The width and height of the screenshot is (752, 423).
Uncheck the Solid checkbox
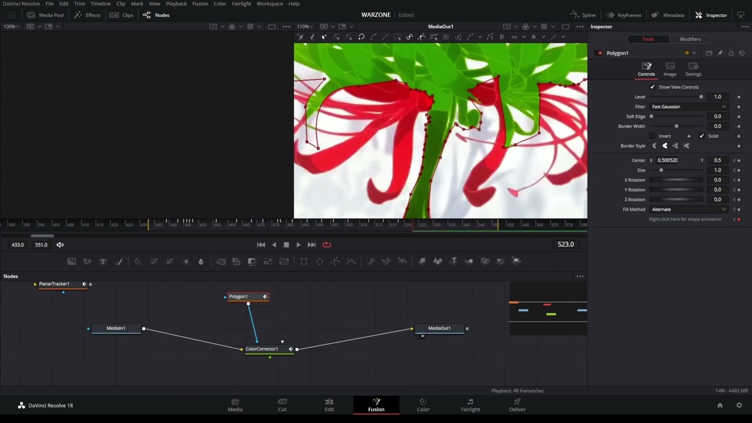tap(701, 136)
